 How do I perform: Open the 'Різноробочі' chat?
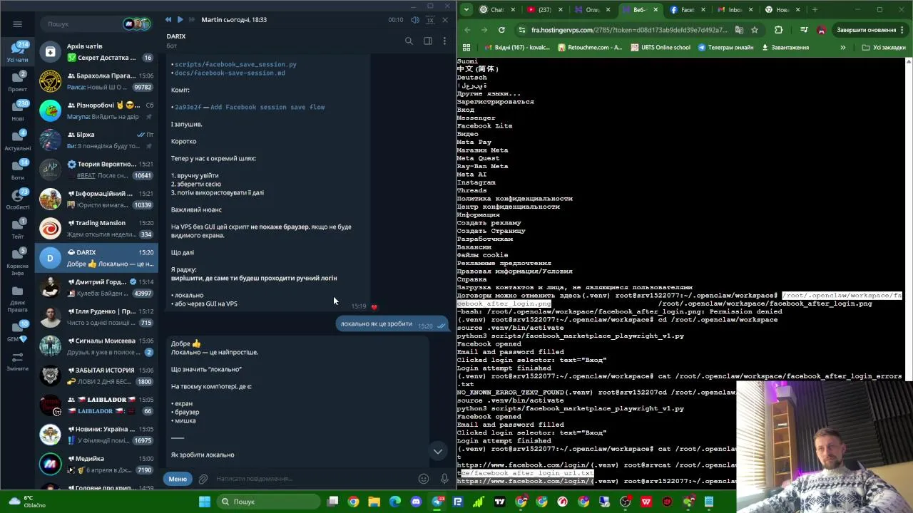(x=96, y=110)
